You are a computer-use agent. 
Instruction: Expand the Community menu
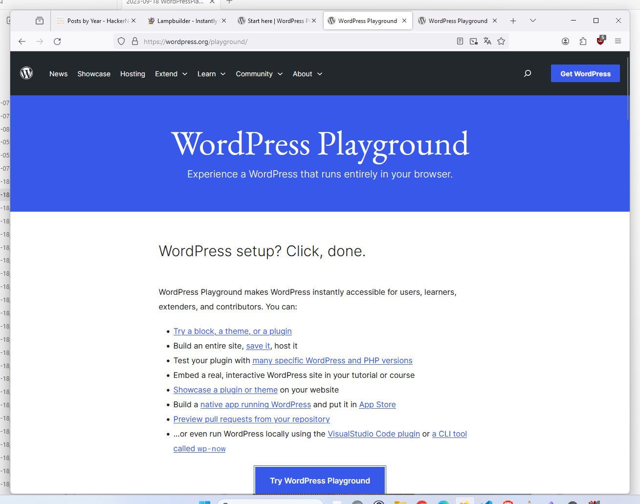coord(259,74)
